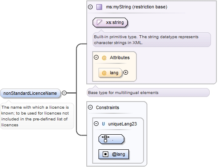The image size is (224, 167).
Task: Select the nonStandardLicenceName element node
Action: tap(30, 93)
